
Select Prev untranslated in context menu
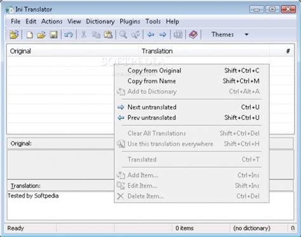(192, 118)
